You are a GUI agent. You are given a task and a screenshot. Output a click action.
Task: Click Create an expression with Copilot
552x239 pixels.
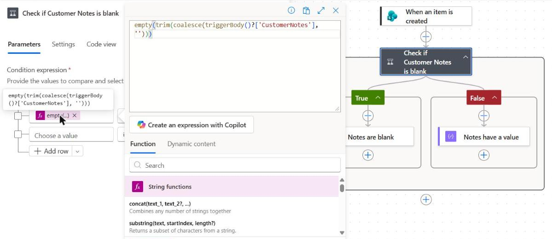coord(191,125)
